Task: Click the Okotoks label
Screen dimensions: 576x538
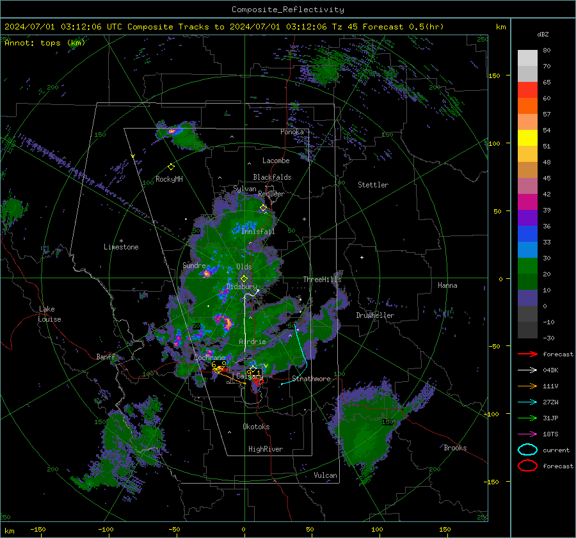Action: click(x=256, y=427)
